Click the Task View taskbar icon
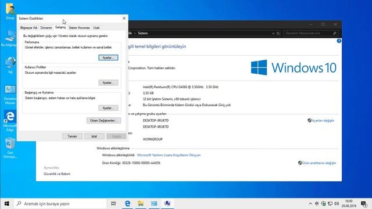Image resolution: width=372 pixels, height=209 pixels. tap(113, 204)
